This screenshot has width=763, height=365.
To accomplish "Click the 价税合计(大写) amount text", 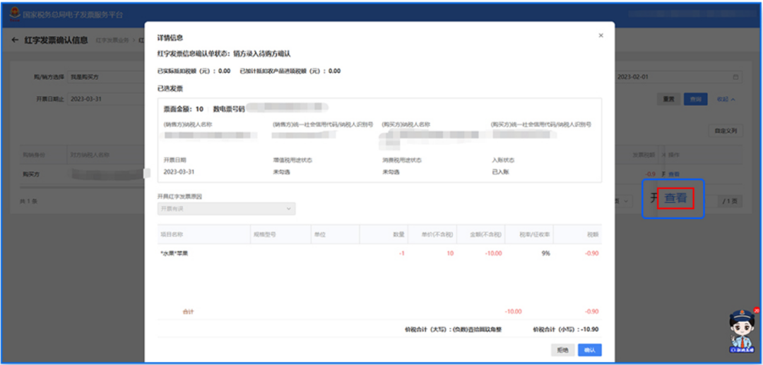I will click(x=453, y=330).
